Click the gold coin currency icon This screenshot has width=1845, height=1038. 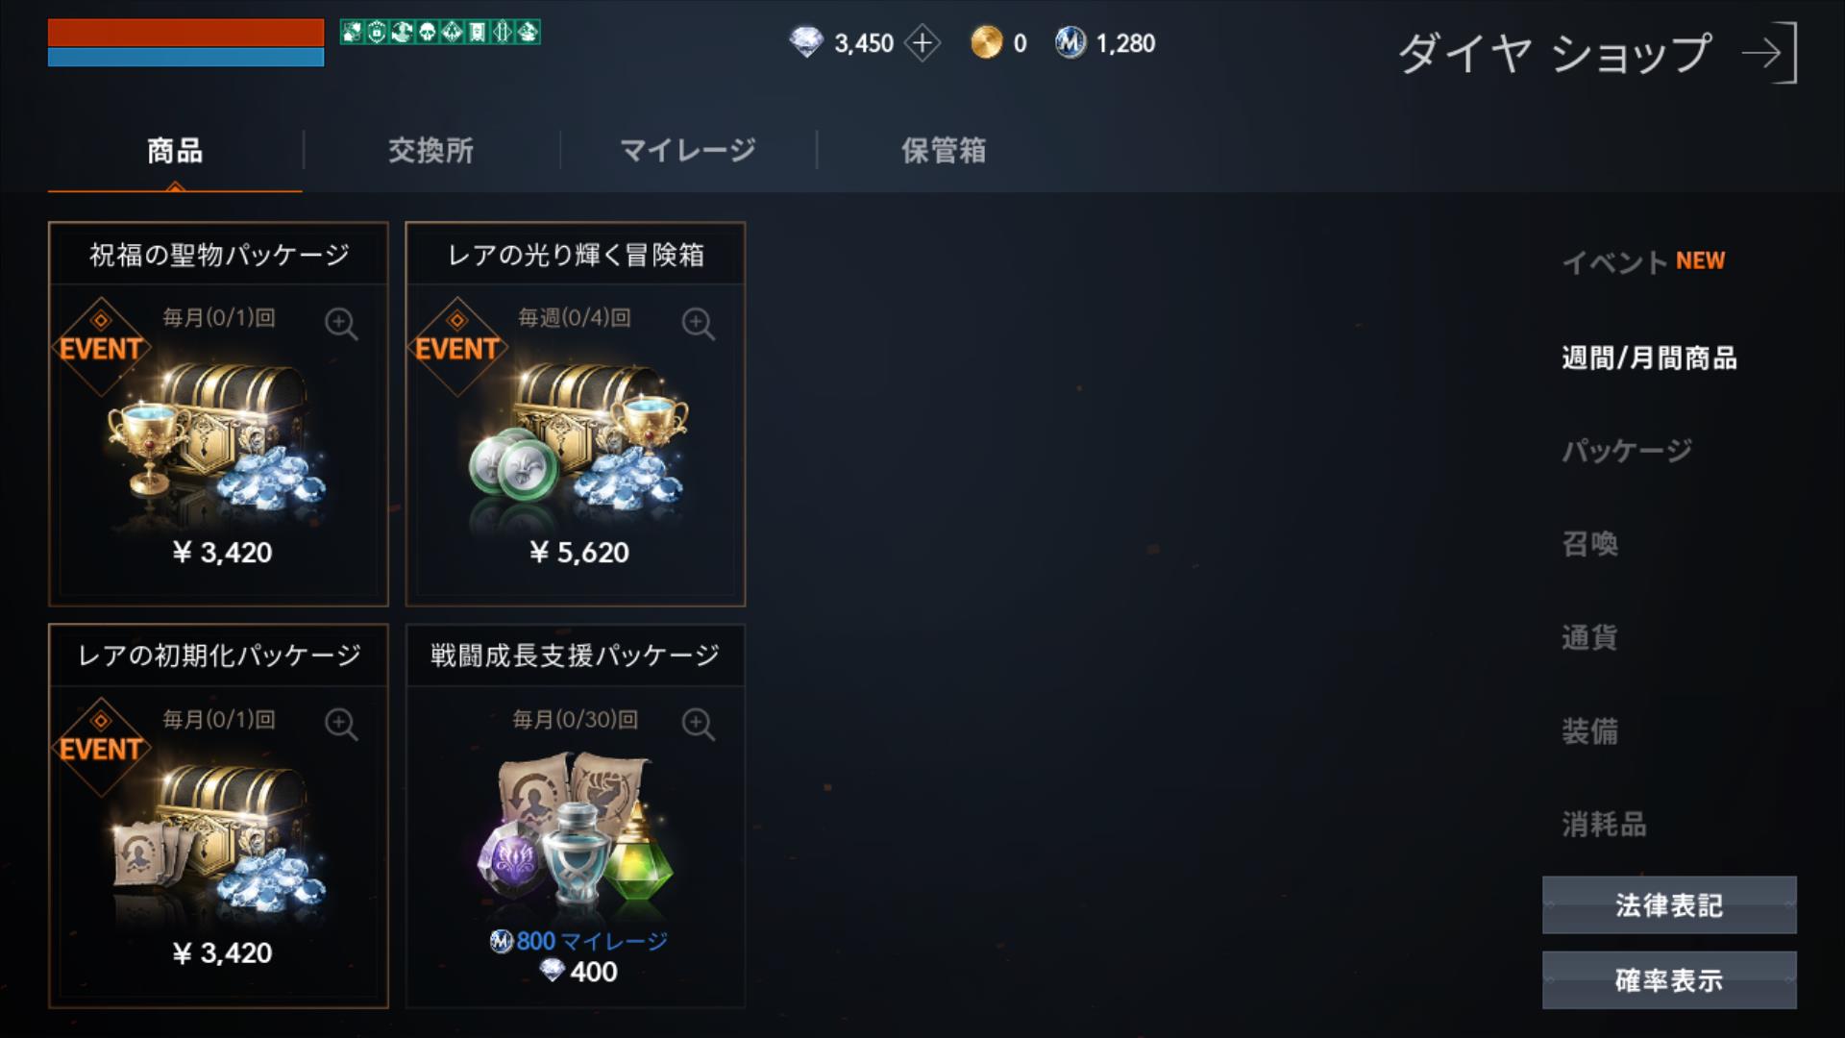click(x=986, y=42)
